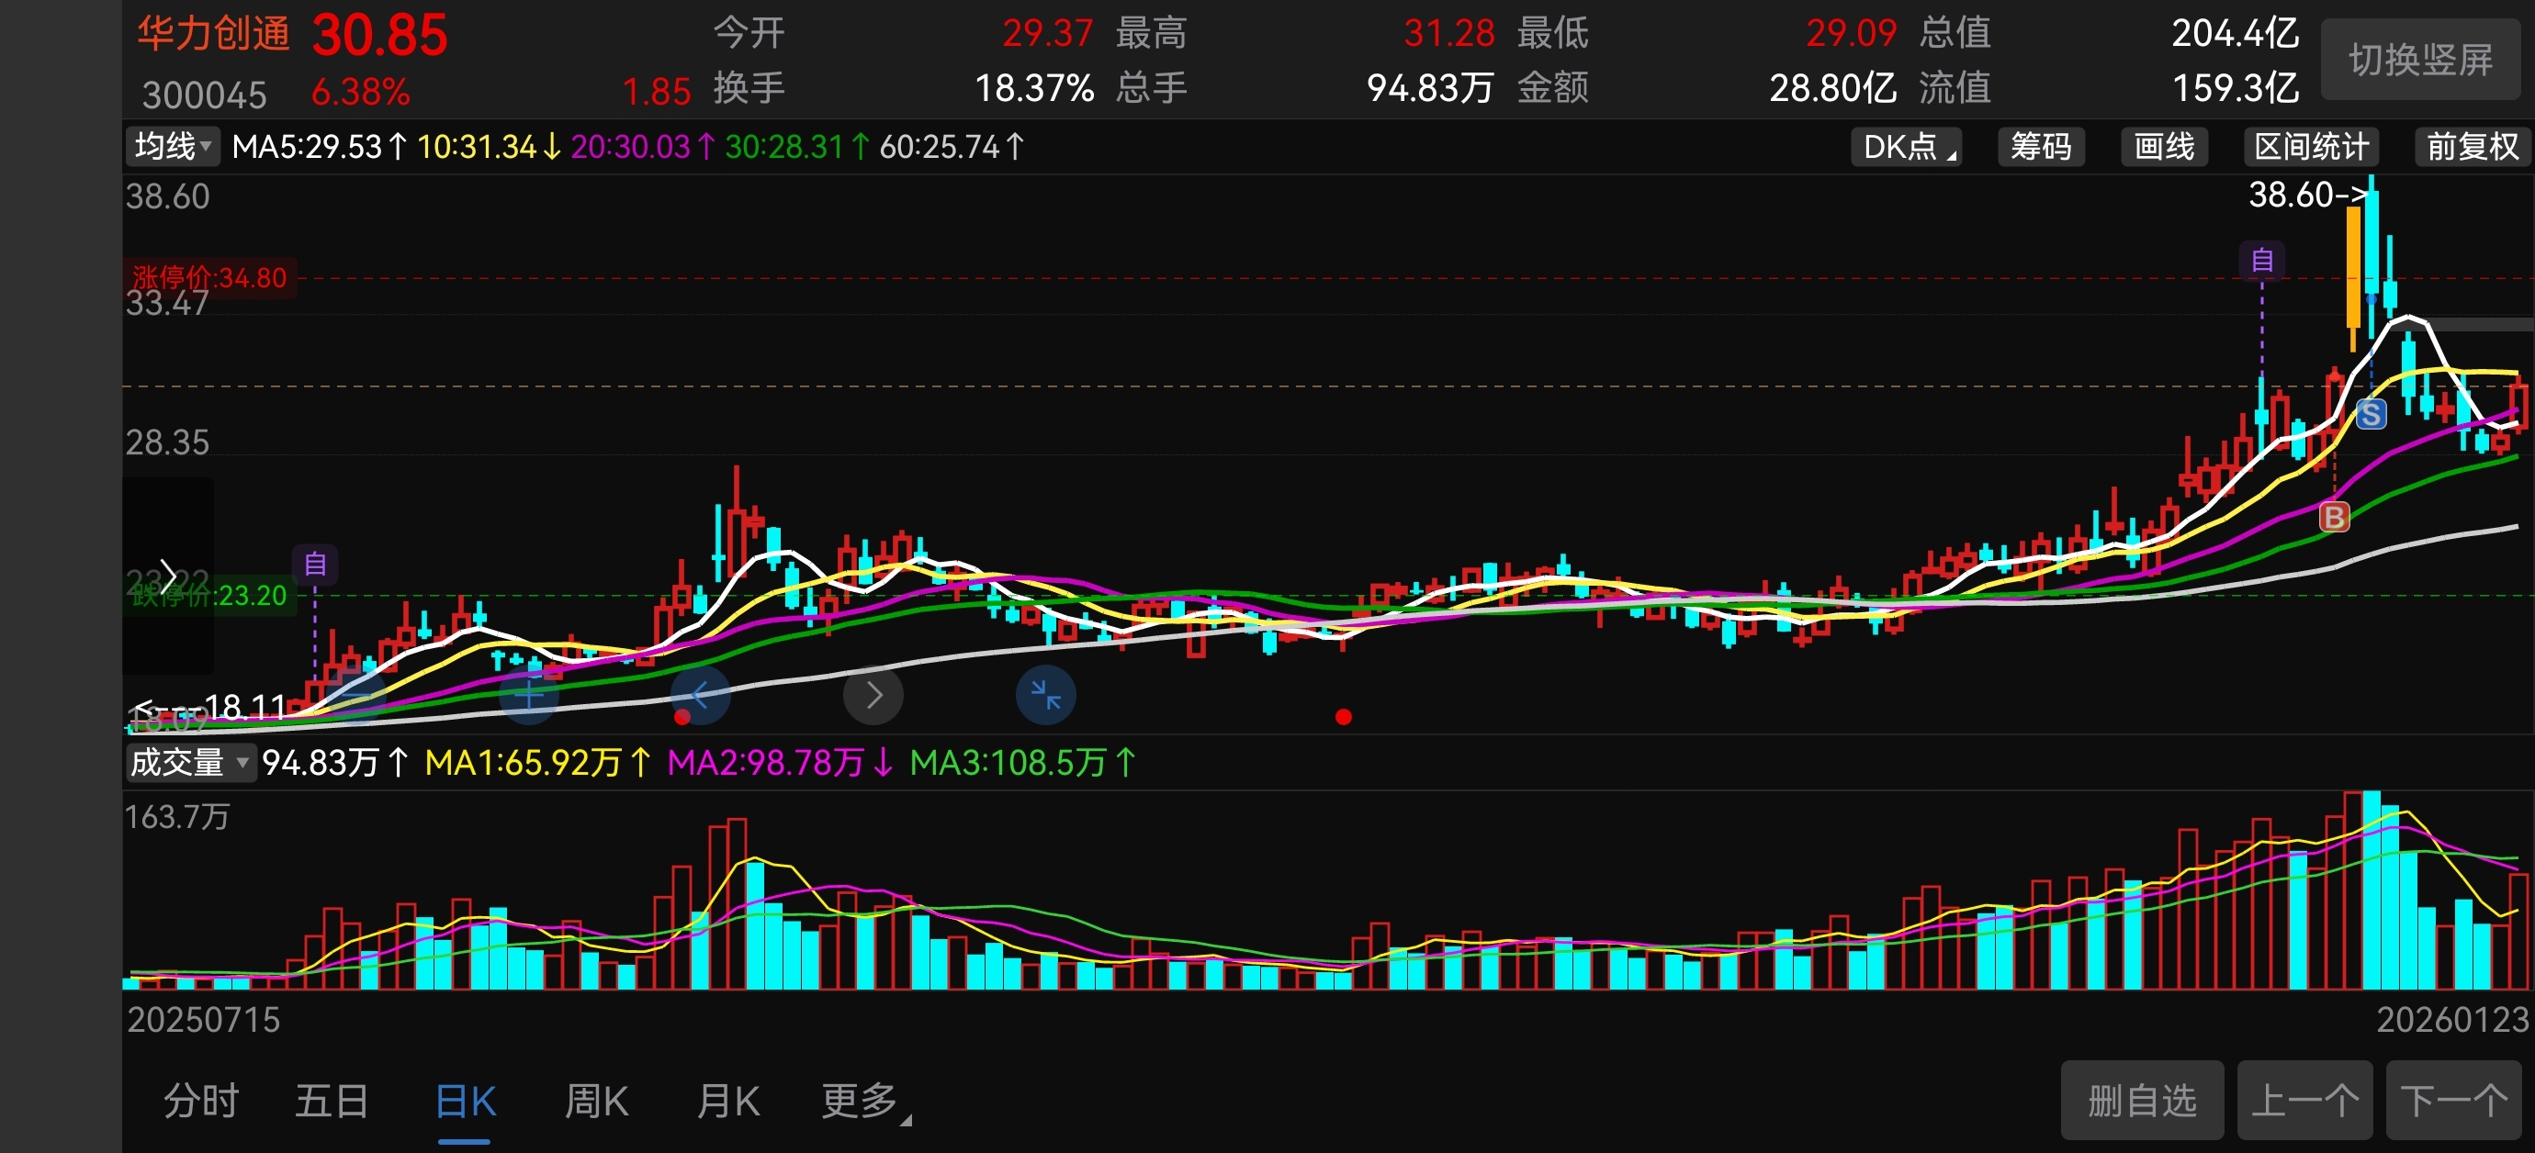Click the blue S sell signal marker
Screen dimensions: 2535x1153
(x=2371, y=414)
